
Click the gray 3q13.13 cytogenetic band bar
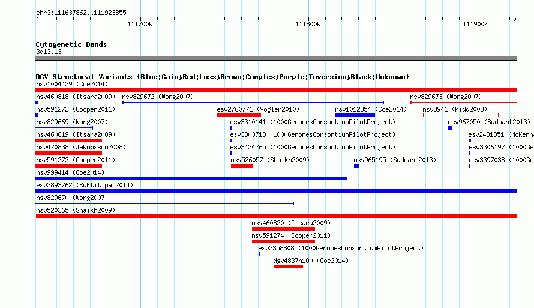(276, 58)
